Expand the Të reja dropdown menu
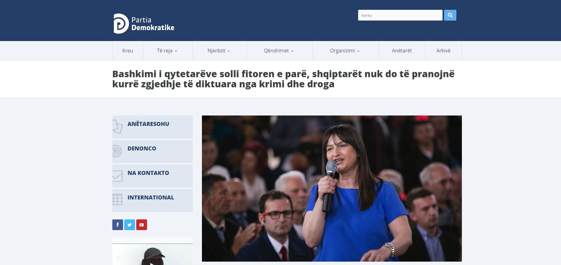This screenshot has height=265, width=561. [167, 51]
